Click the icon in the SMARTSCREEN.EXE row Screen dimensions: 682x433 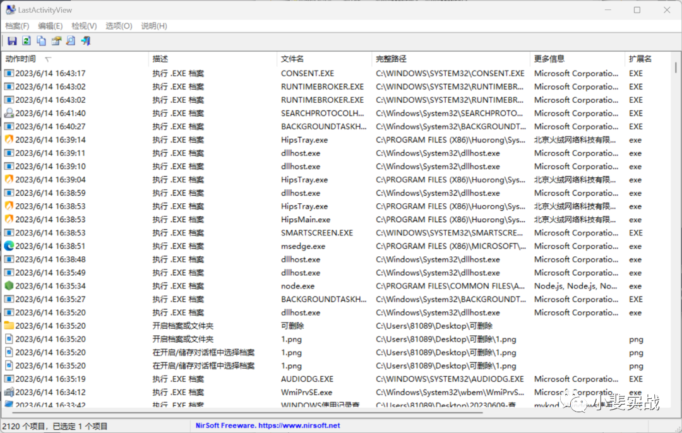click(x=9, y=232)
